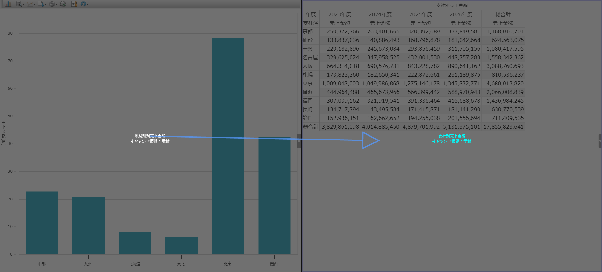Viewport: 602px width, 272px height.
Task: Click the 総合計 column header
Action: click(x=503, y=14)
